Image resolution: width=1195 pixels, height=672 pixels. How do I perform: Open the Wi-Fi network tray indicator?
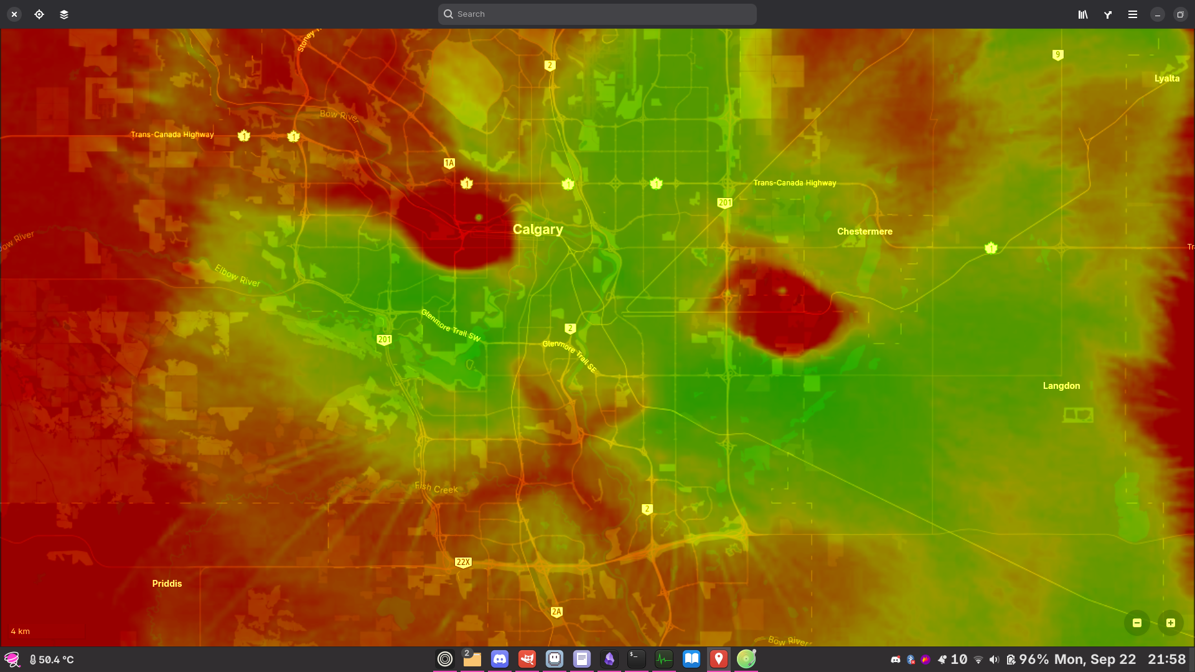pos(978,660)
